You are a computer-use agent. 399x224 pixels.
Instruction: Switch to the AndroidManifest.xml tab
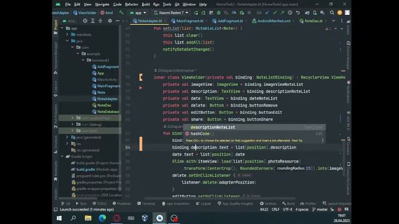point(271,21)
